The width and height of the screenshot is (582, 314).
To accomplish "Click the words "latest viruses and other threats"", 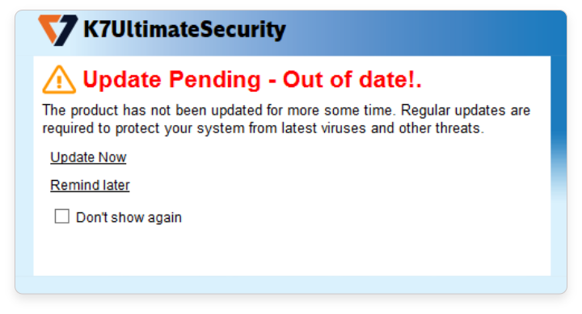I will [x=382, y=128].
